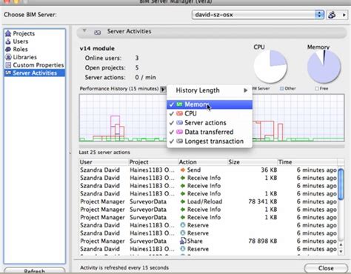Click the Server Activities header icon
Viewport: 351px width, 274px height.
[97, 32]
